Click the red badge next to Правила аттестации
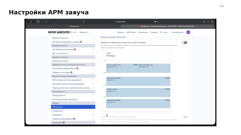This screenshot has width=241, height=135. tap(72, 72)
